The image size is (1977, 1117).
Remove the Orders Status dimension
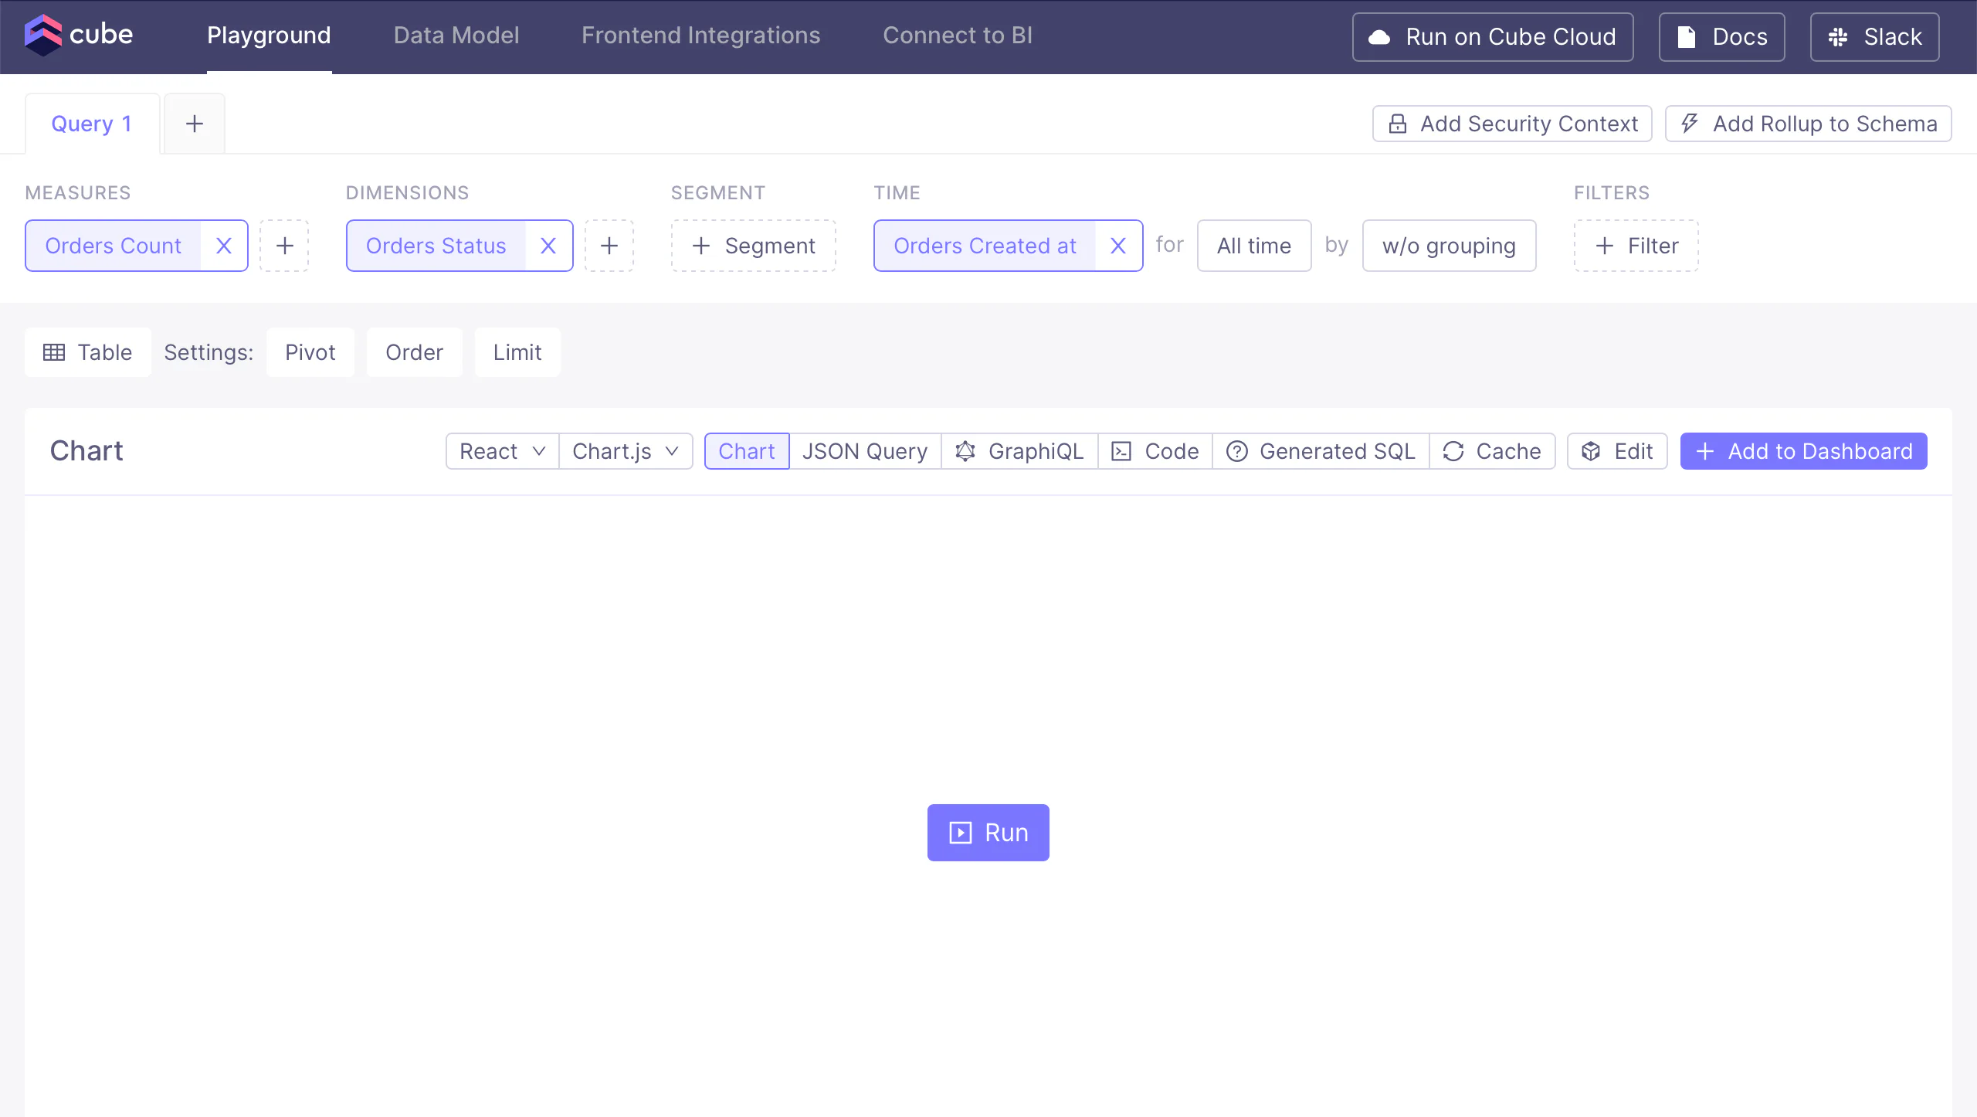click(x=548, y=246)
